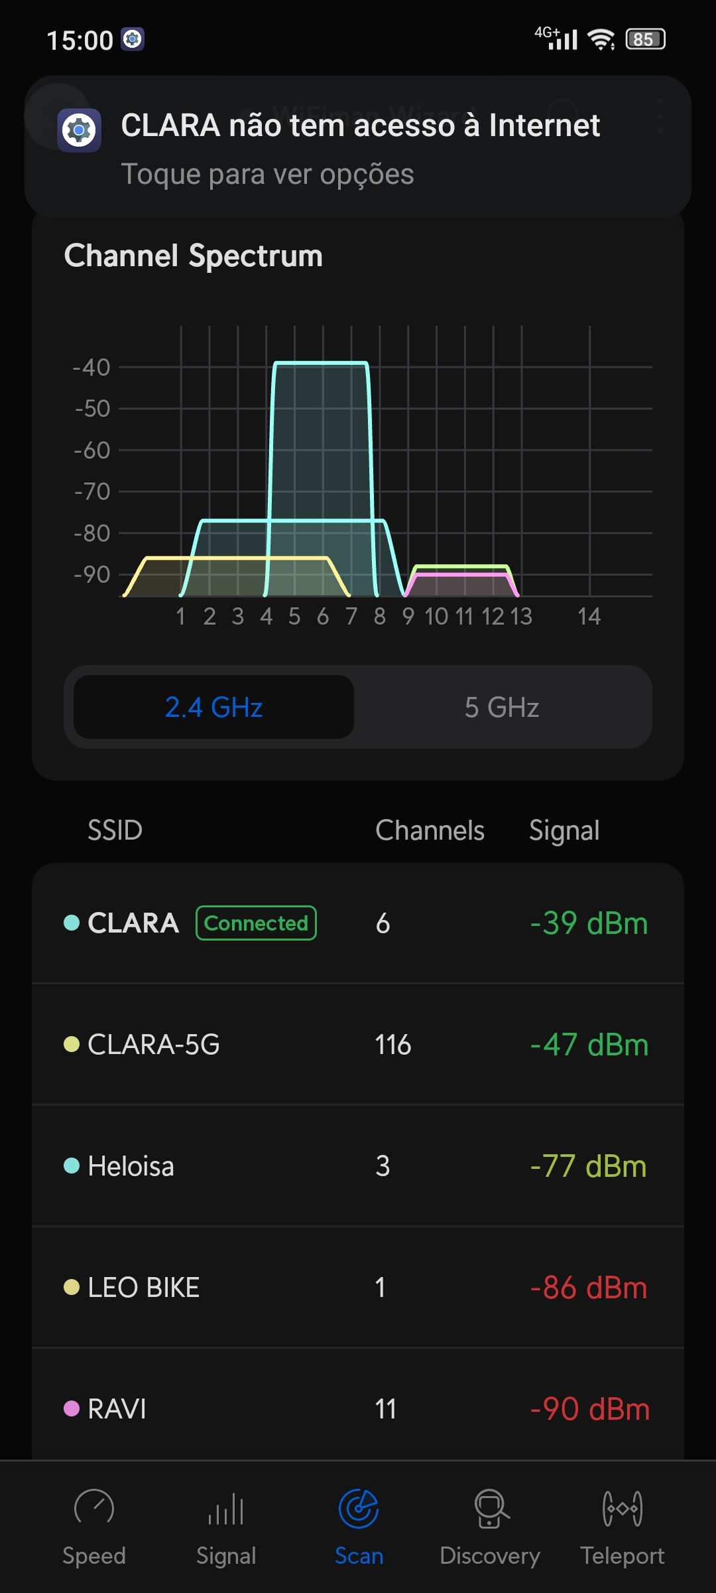716x1593 pixels.
Task: Open the Signal bars tab icon
Action: pyautogui.click(x=226, y=1508)
